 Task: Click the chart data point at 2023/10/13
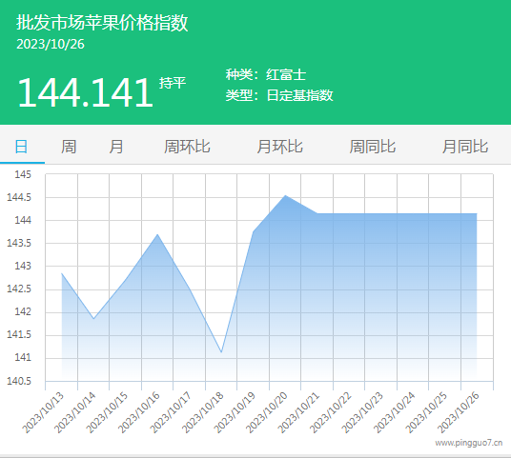(62, 273)
